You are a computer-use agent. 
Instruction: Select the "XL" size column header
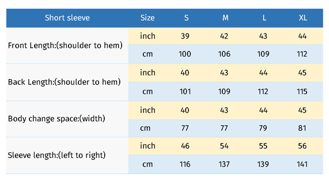(x=303, y=18)
